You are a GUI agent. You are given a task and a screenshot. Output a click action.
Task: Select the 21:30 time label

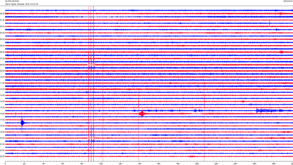pyautogui.click(x=2, y=144)
